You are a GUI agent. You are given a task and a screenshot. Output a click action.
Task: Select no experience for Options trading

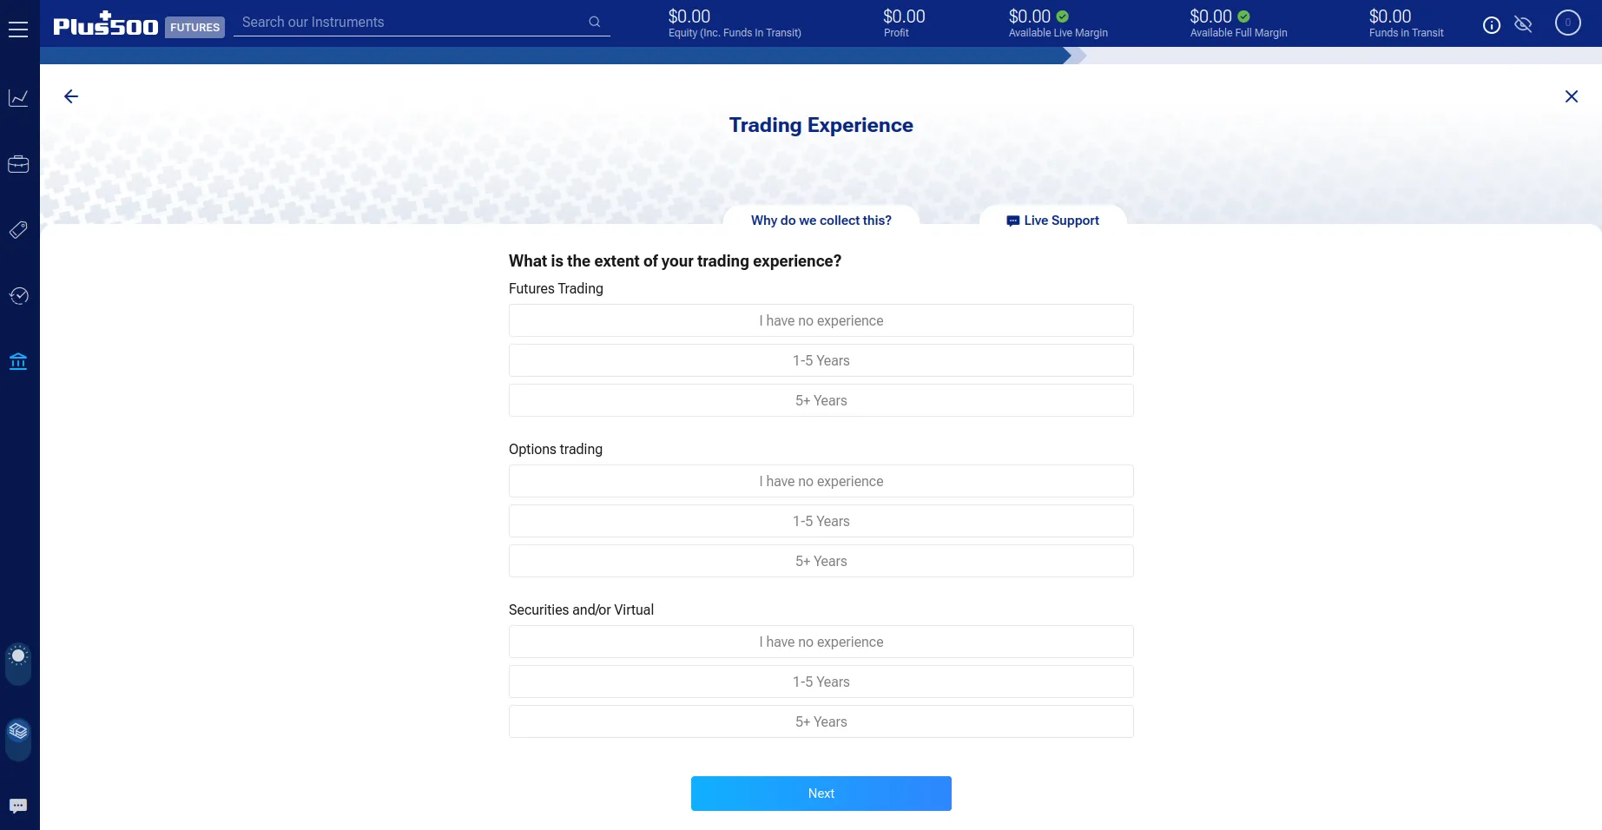click(821, 481)
